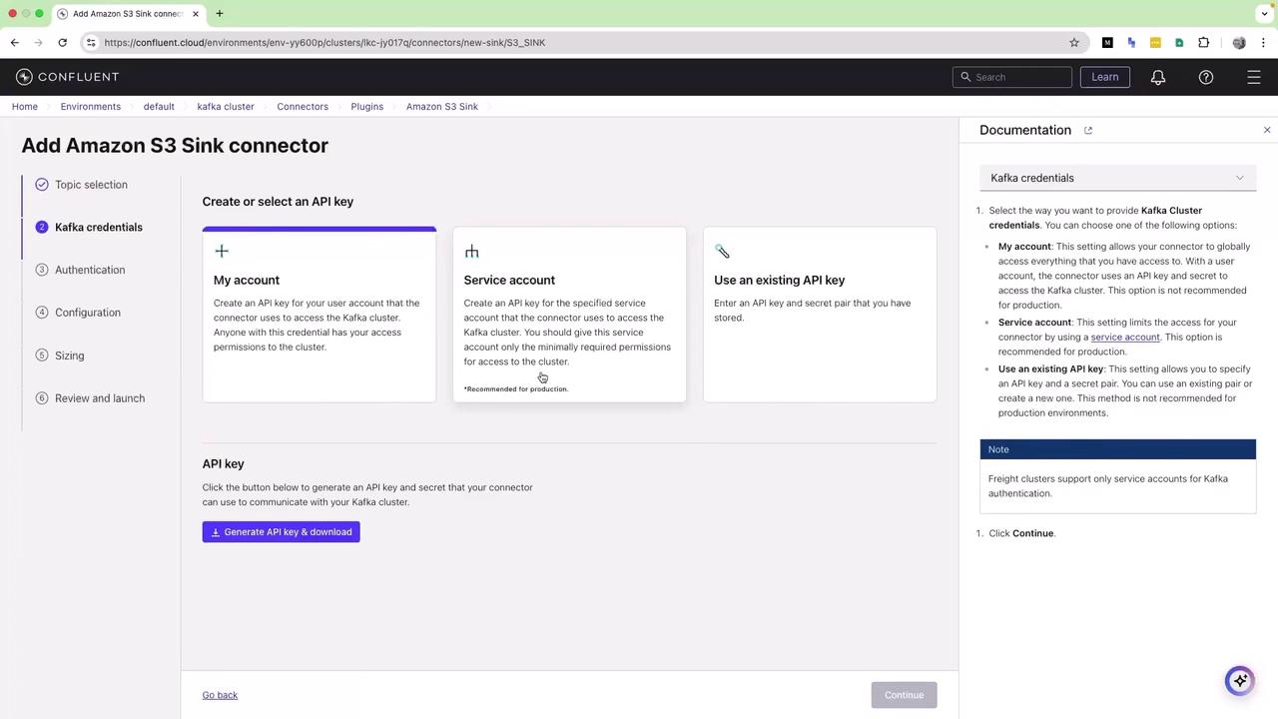The image size is (1278, 719).
Task: Navigate to Connectors breadcrumb
Action: click(x=303, y=106)
